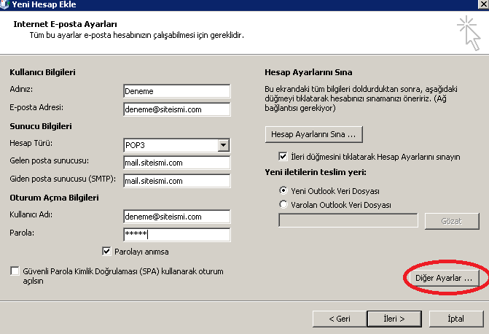Screen dimensions: 489x334
Task: Enable Güvenli Parola Kimlik Doğrulaması (SPA) checkbox
Action: tap(15, 271)
